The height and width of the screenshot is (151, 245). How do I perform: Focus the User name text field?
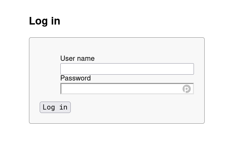(127, 69)
